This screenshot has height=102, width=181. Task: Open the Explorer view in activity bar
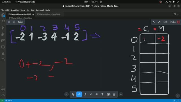pos(3,15)
